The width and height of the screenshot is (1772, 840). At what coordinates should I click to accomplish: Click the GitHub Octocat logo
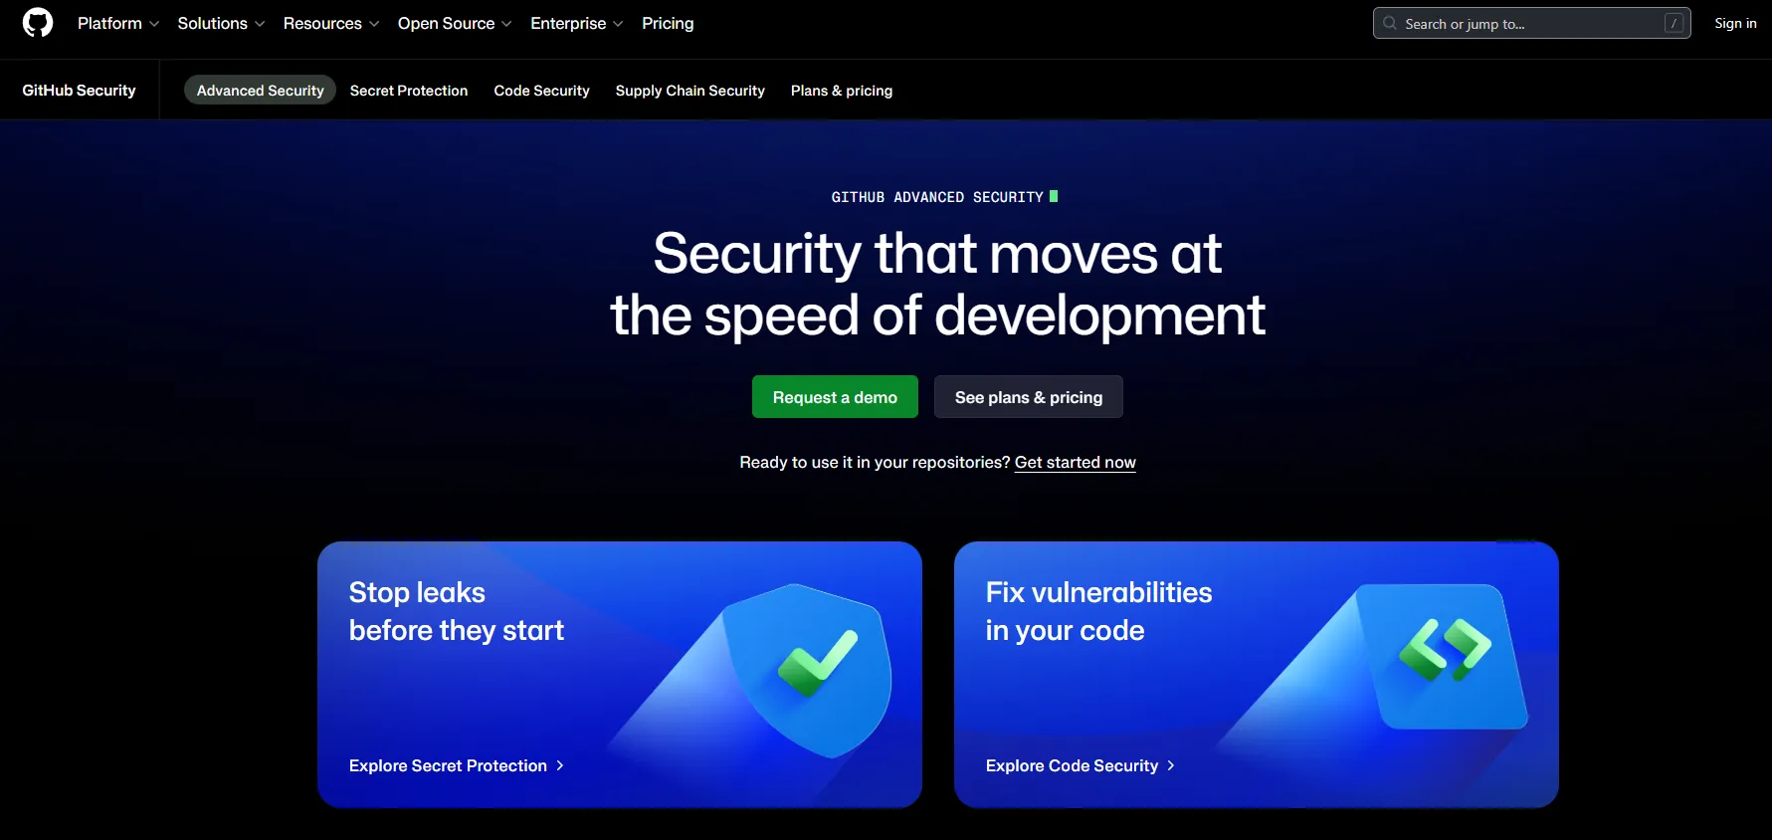point(38,23)
